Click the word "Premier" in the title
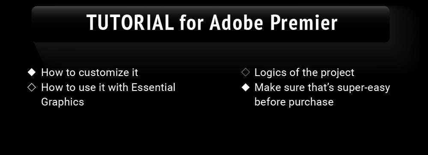The width and height of the screenshot is (428, 155). (304, 23)
